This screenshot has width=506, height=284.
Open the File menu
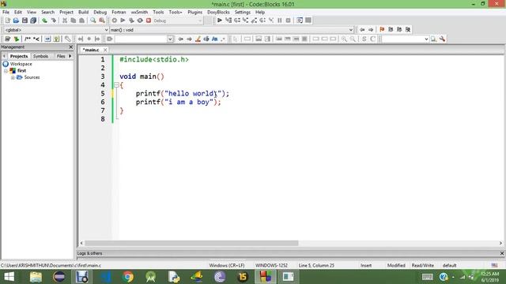pos(6,12)
